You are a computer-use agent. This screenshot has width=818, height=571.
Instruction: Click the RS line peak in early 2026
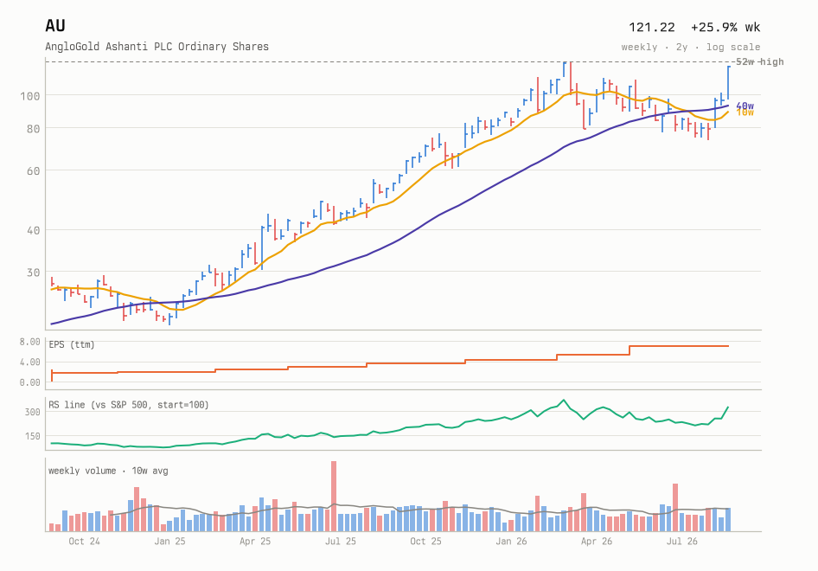click(564, 401)
